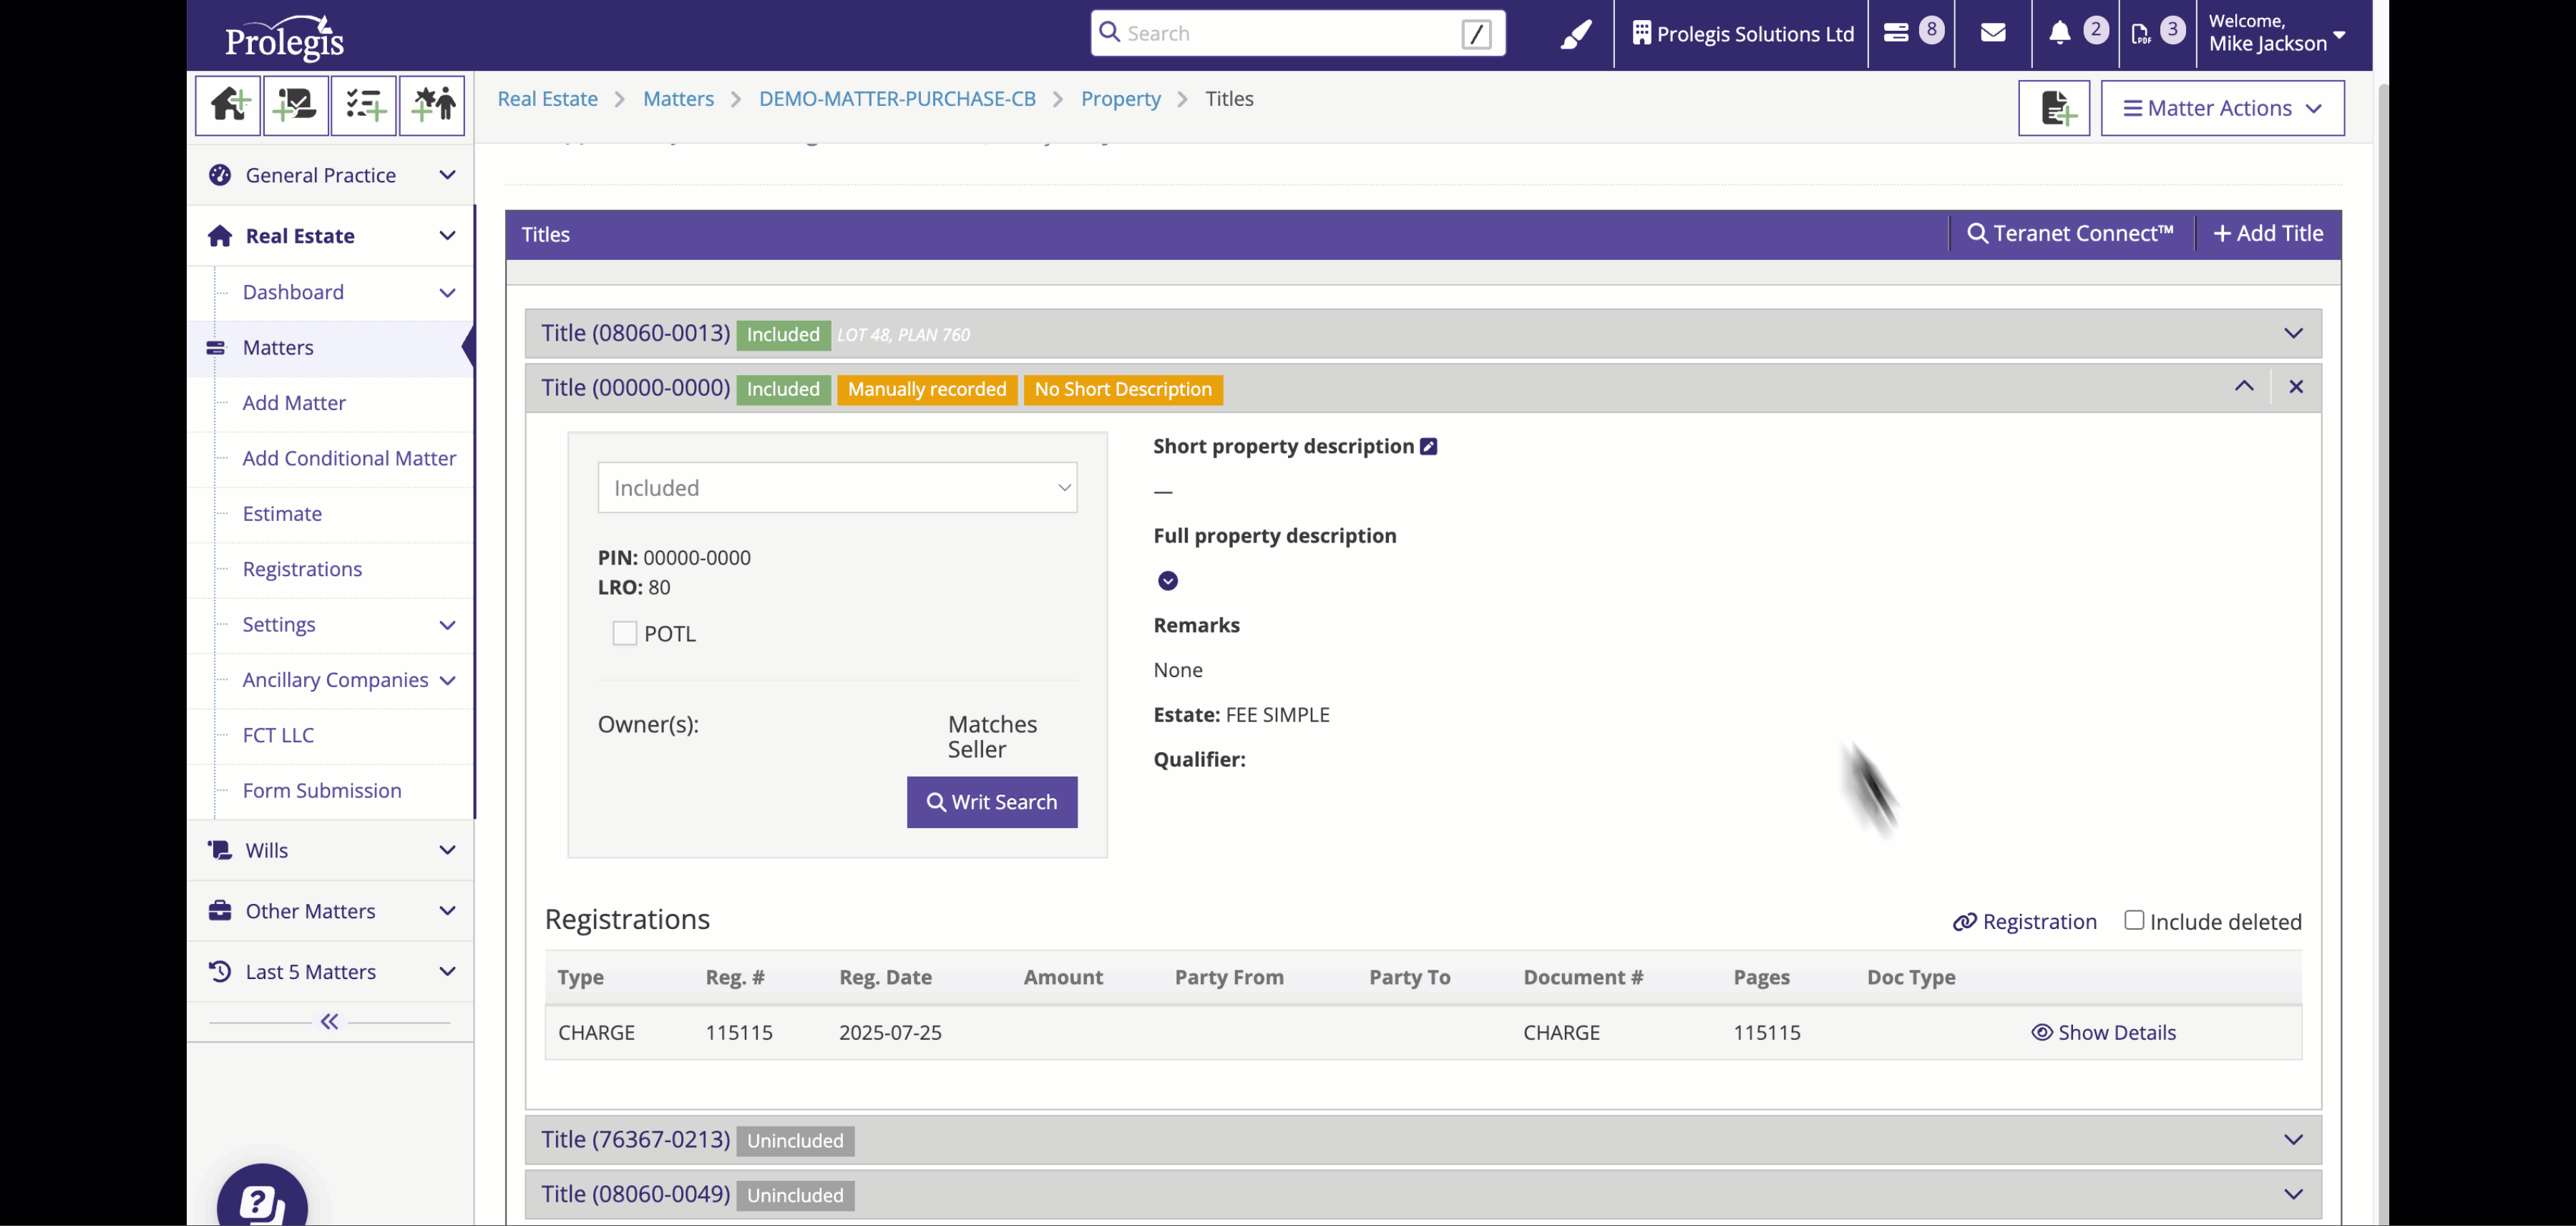Screen dimensions: 2576x1226
Task: Expand the Matter Actions dropdown
Action: point(2222,107)
